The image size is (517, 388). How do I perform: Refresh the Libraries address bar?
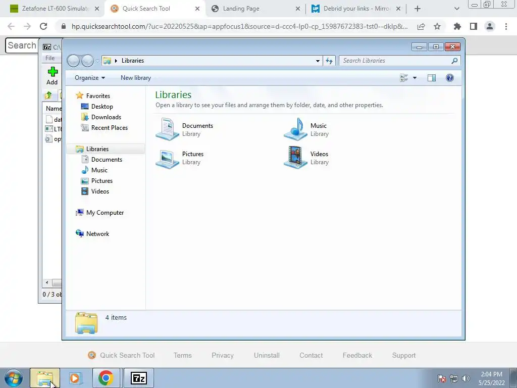(329, 61)
